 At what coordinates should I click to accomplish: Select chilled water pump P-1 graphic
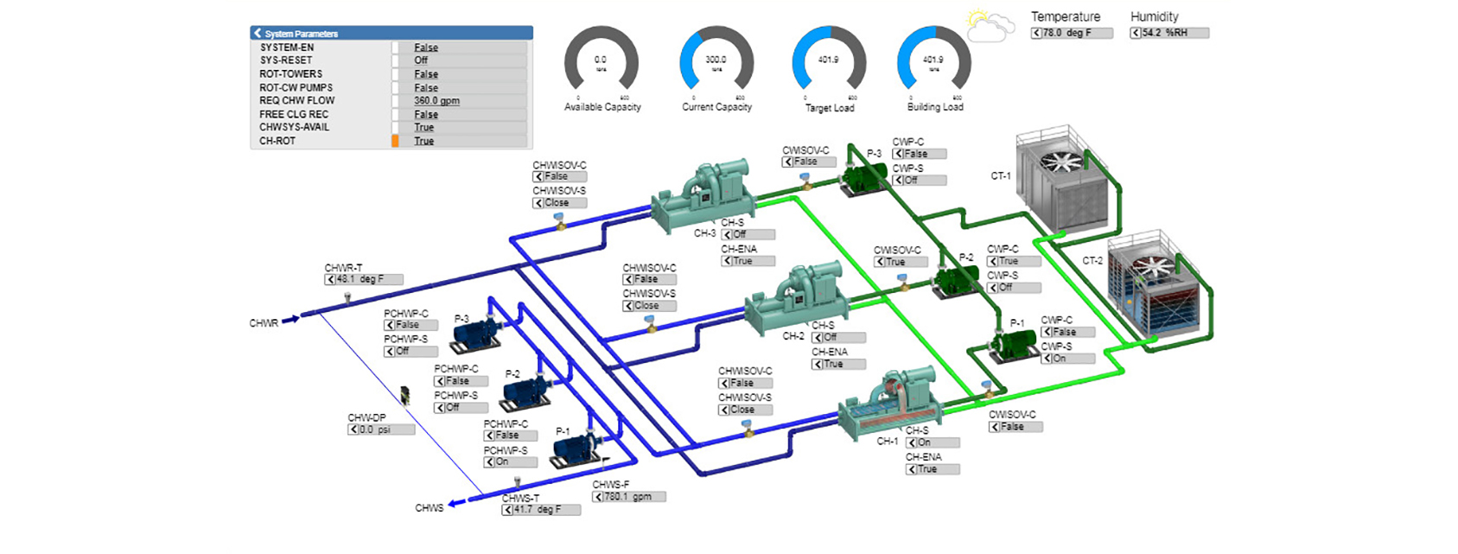574,449
